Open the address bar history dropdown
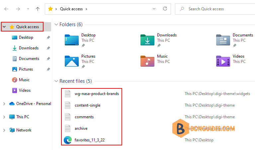The height and width of the screenshot is (150, 255). pos(153,9)
